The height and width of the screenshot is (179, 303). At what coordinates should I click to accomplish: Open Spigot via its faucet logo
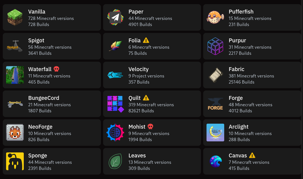[15, 46]
